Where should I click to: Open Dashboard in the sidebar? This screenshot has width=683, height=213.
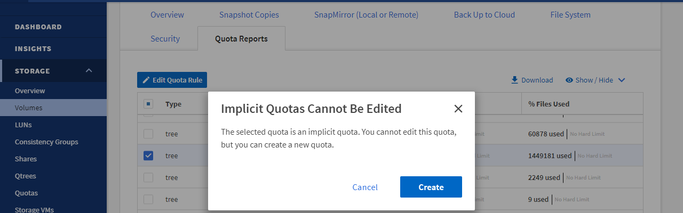(x=38, y=27)
